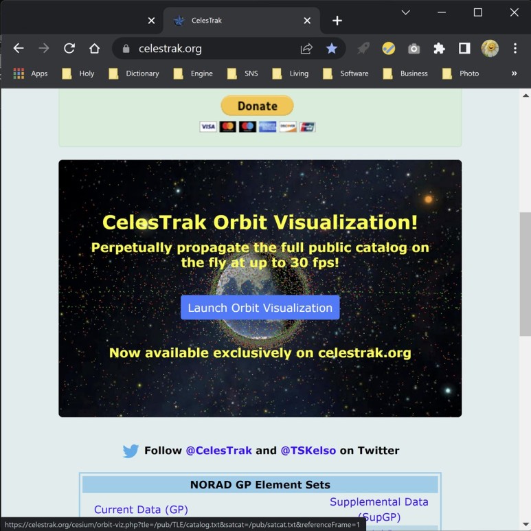Screen dimensions: 531x531
Task: View site security lock info
Action: (x=126, y=49)
